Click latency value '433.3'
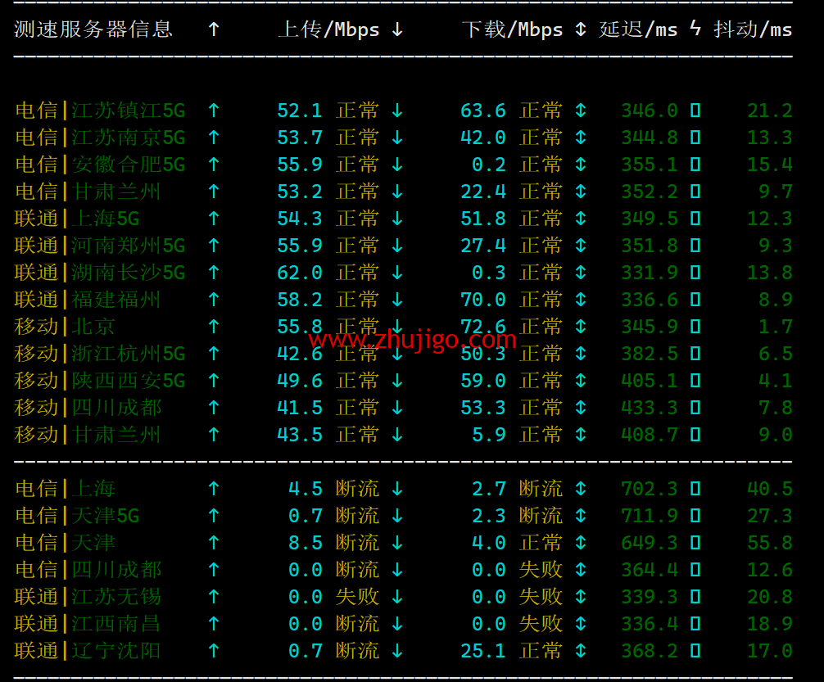 (650, 408)
